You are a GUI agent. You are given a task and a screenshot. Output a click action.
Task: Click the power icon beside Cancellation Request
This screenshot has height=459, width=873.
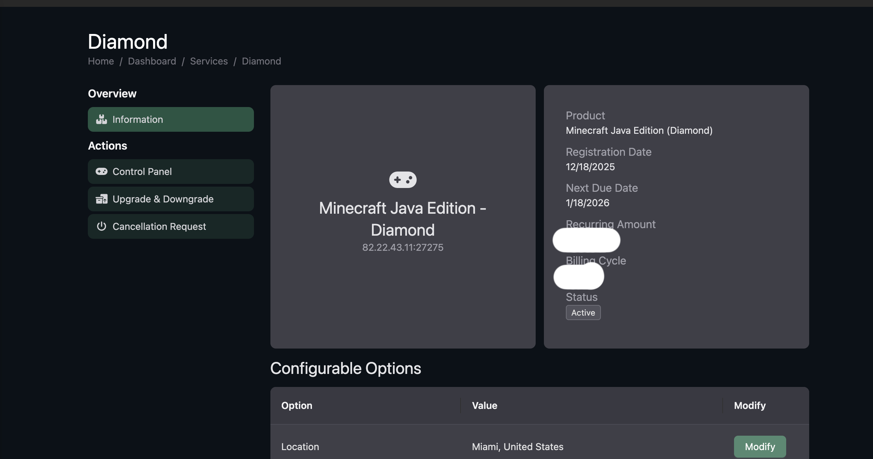102,226
